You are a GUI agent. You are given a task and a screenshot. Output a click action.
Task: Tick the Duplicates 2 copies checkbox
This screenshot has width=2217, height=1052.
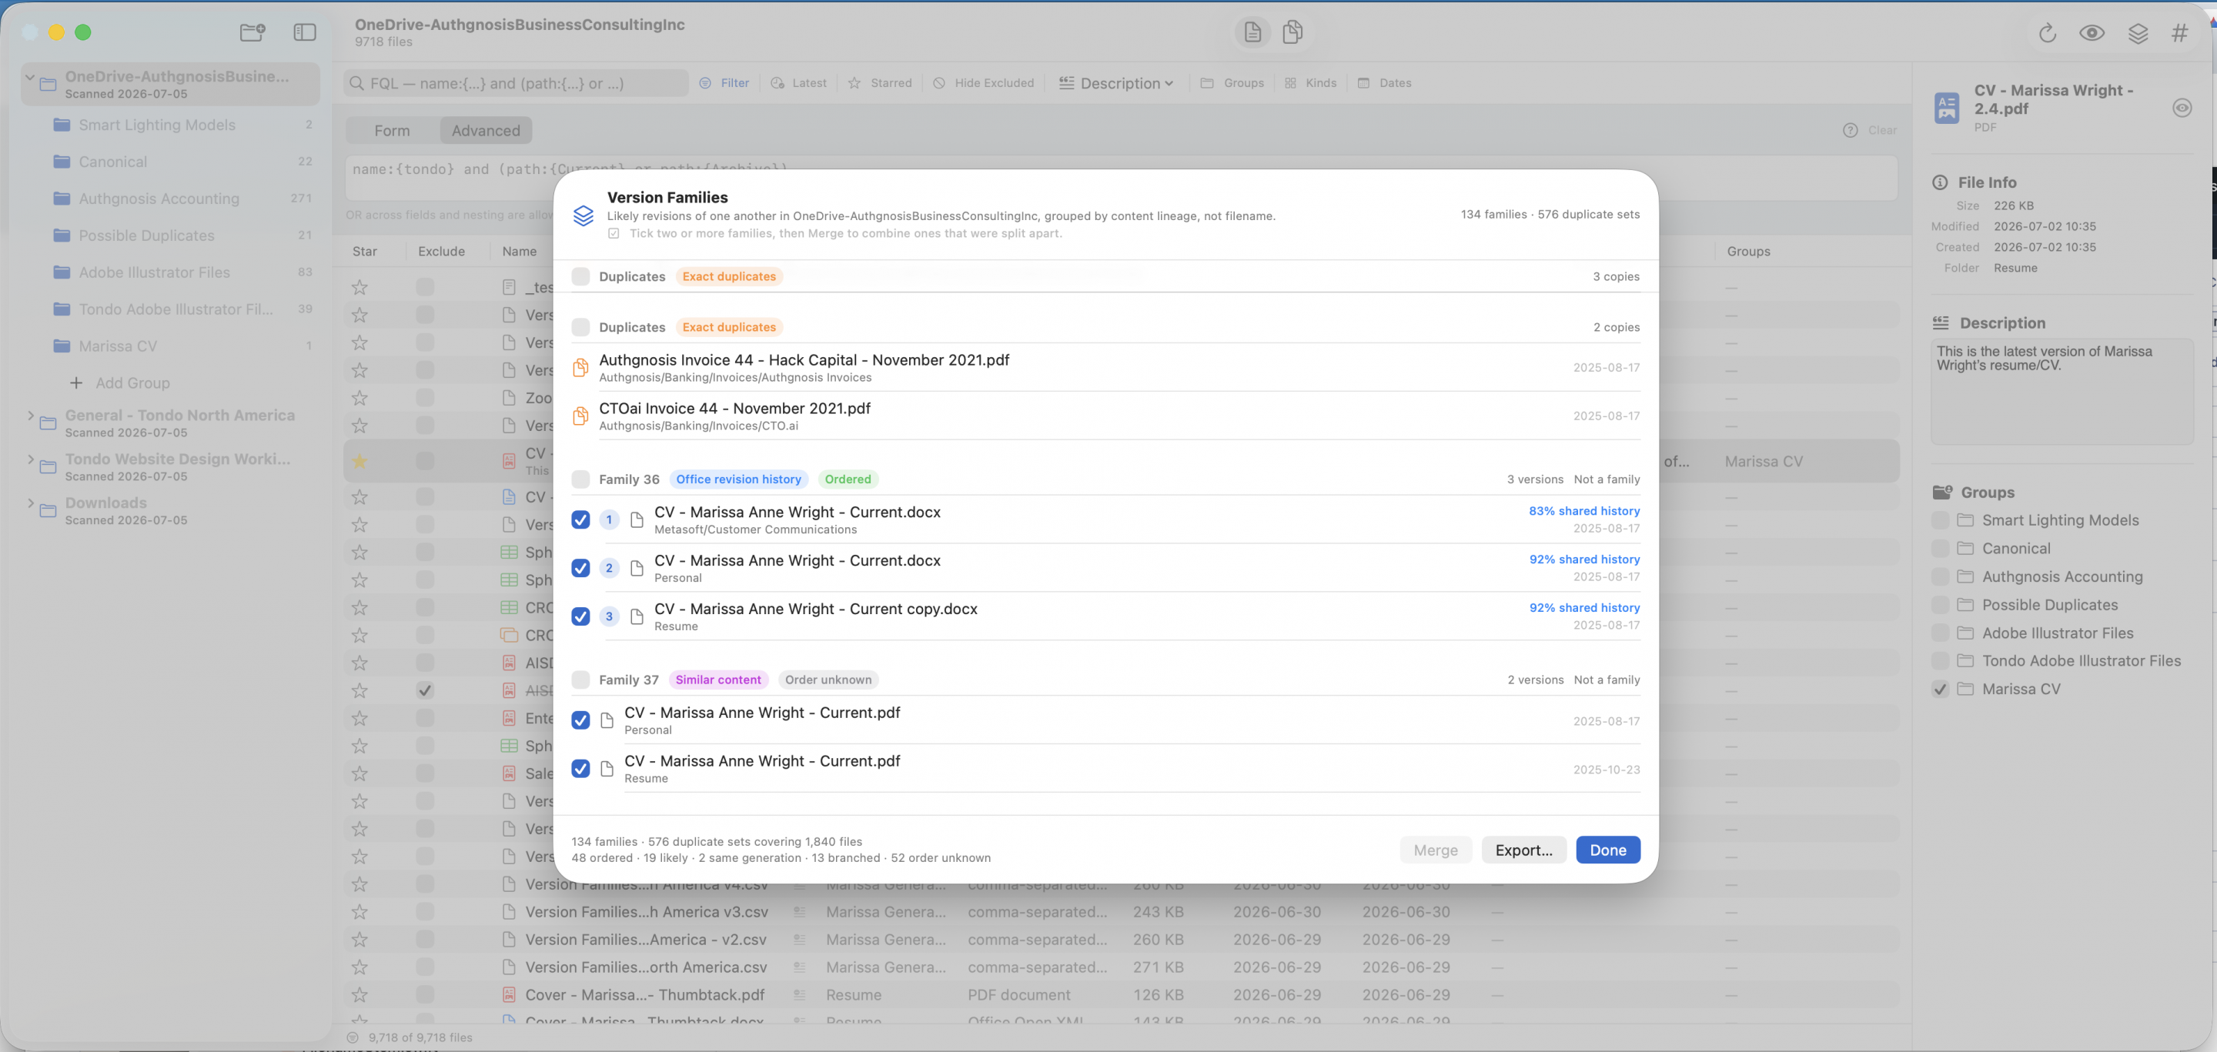click(581, 328)
